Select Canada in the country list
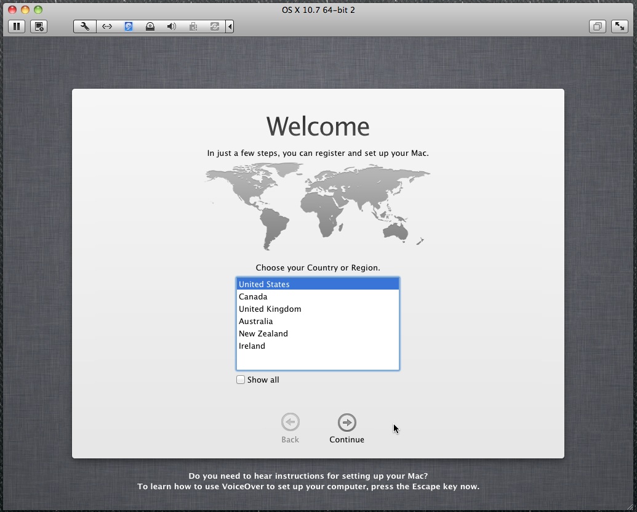The width and height of the screenshot is (637, 512). click(x=318, y=296)
